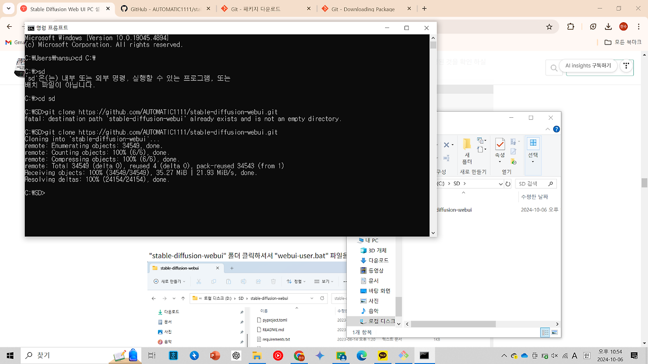This screenshot has height=364, width=648.
Task: Open Microsoft Edge from the taskbar
Action: coord(361,355)
